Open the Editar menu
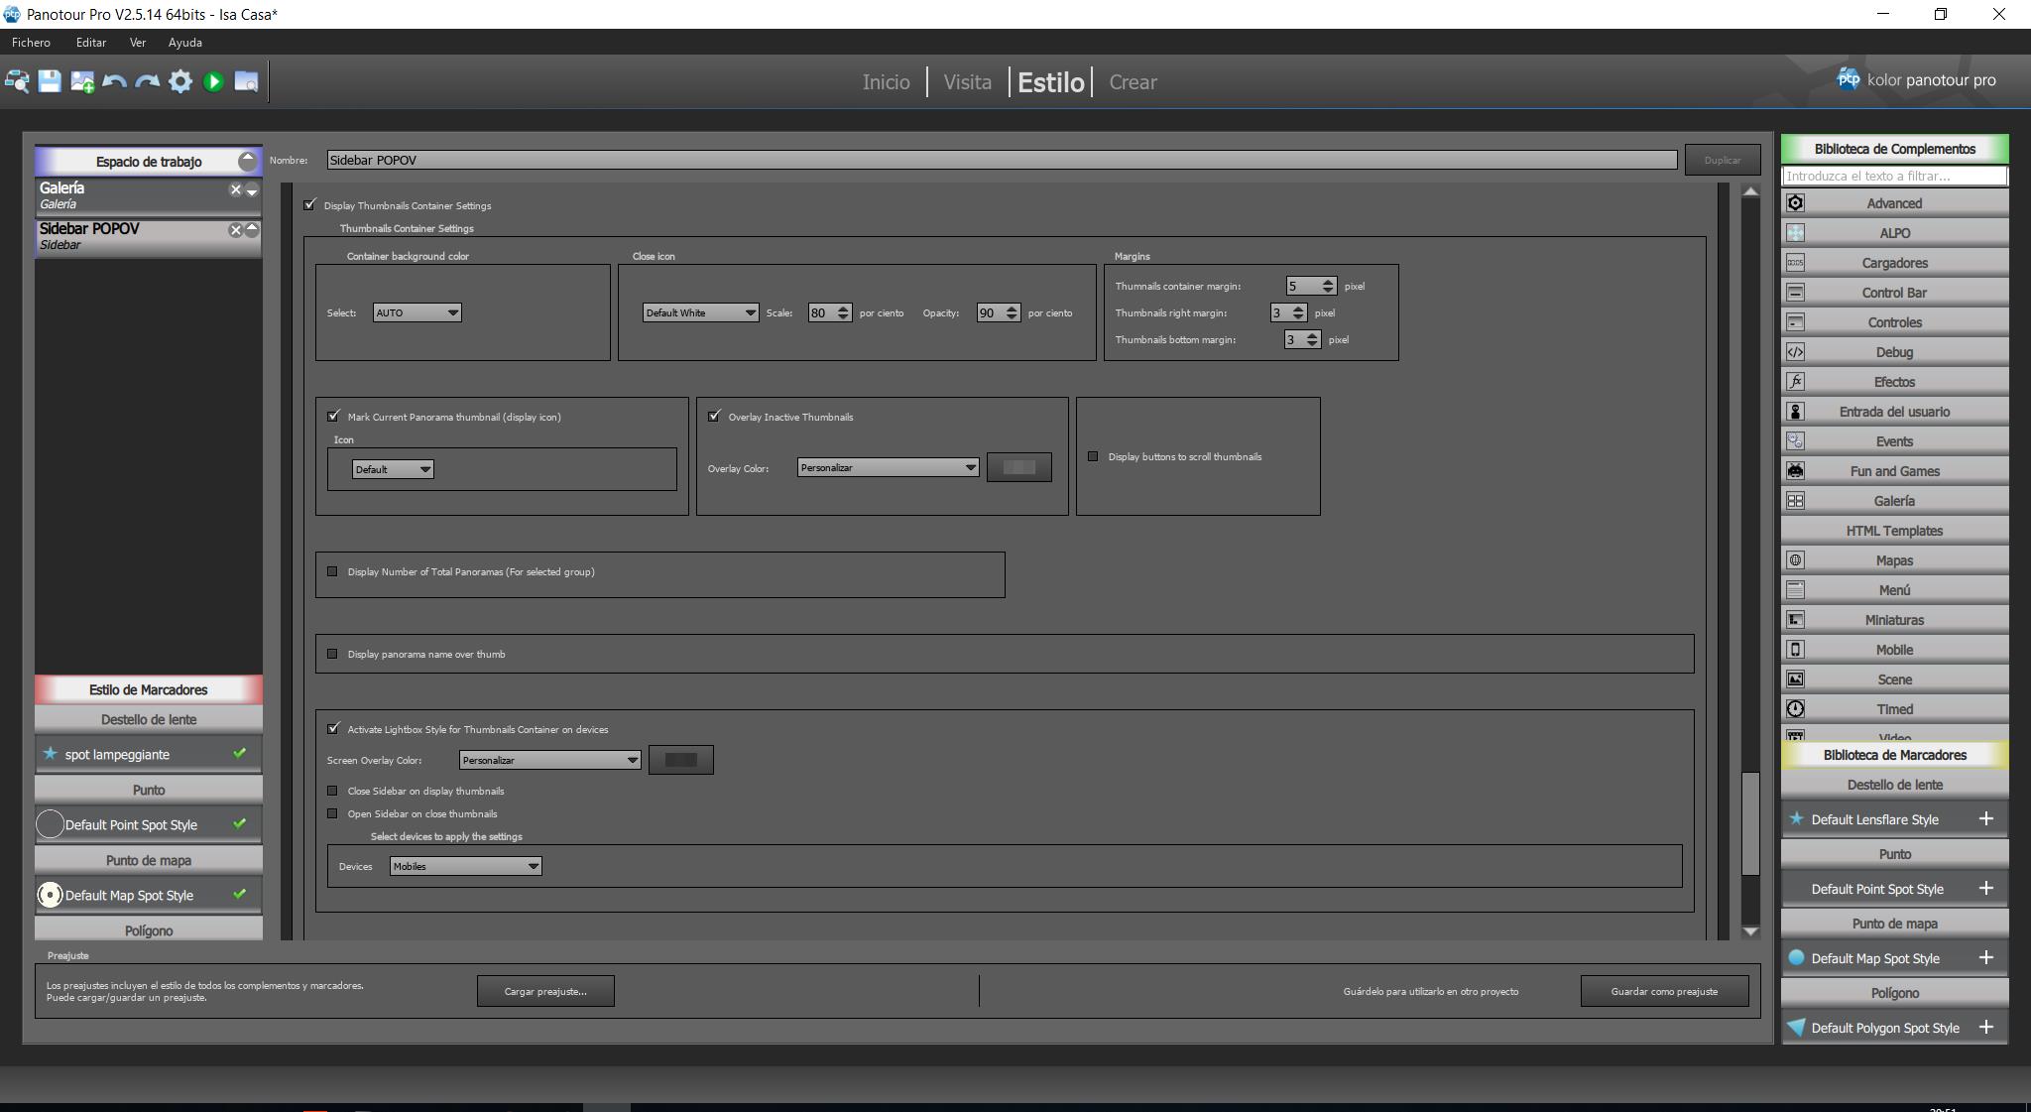Viewport: 2031px width, 1112px height. click(x=90, y=43)
